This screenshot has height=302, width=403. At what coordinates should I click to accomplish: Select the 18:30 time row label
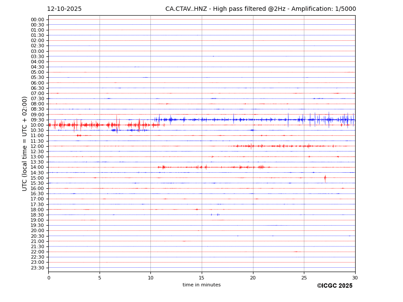tap(37, 215)
